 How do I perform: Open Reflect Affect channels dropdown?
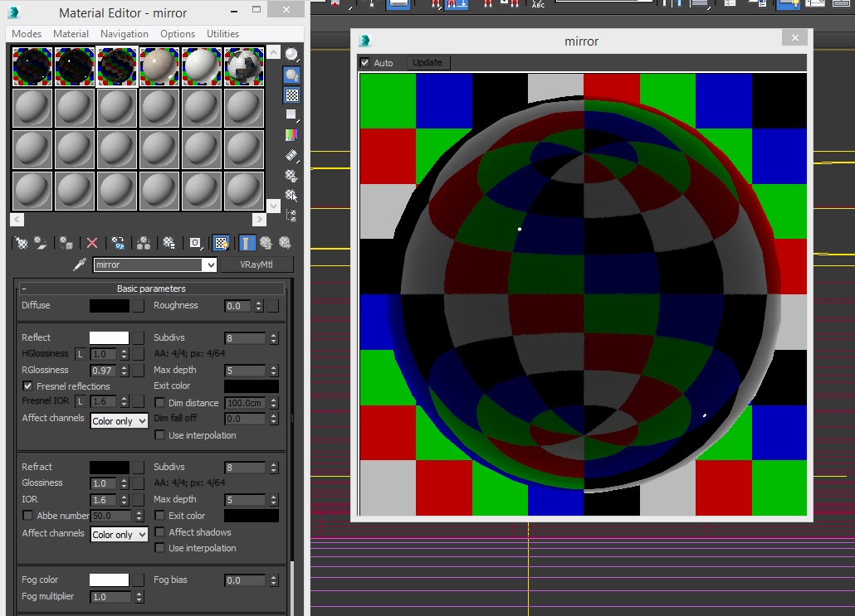click(x=120, y=421)
